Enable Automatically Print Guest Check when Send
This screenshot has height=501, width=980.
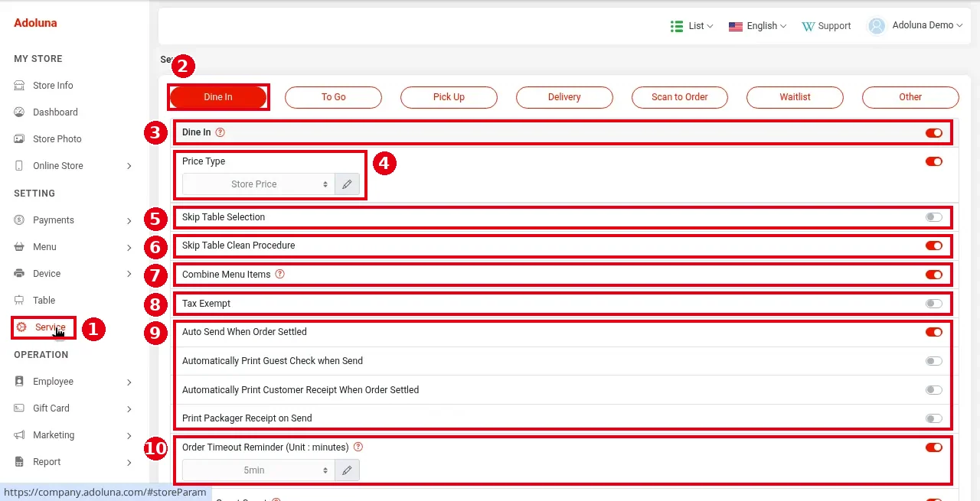tap(934, 361)
